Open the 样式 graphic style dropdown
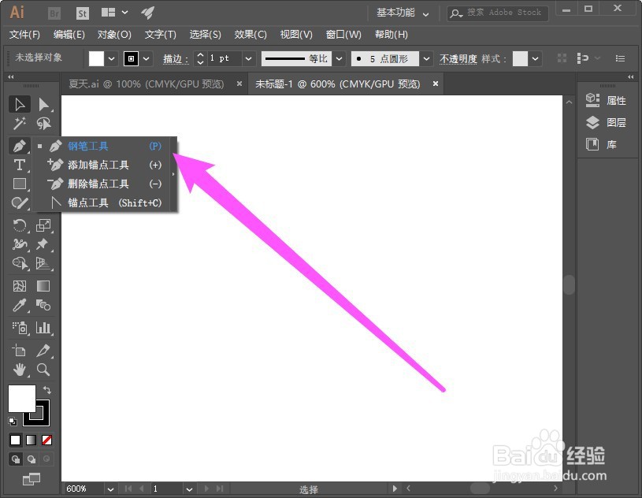The image size is (642, 498). click(x=535, y=59)
